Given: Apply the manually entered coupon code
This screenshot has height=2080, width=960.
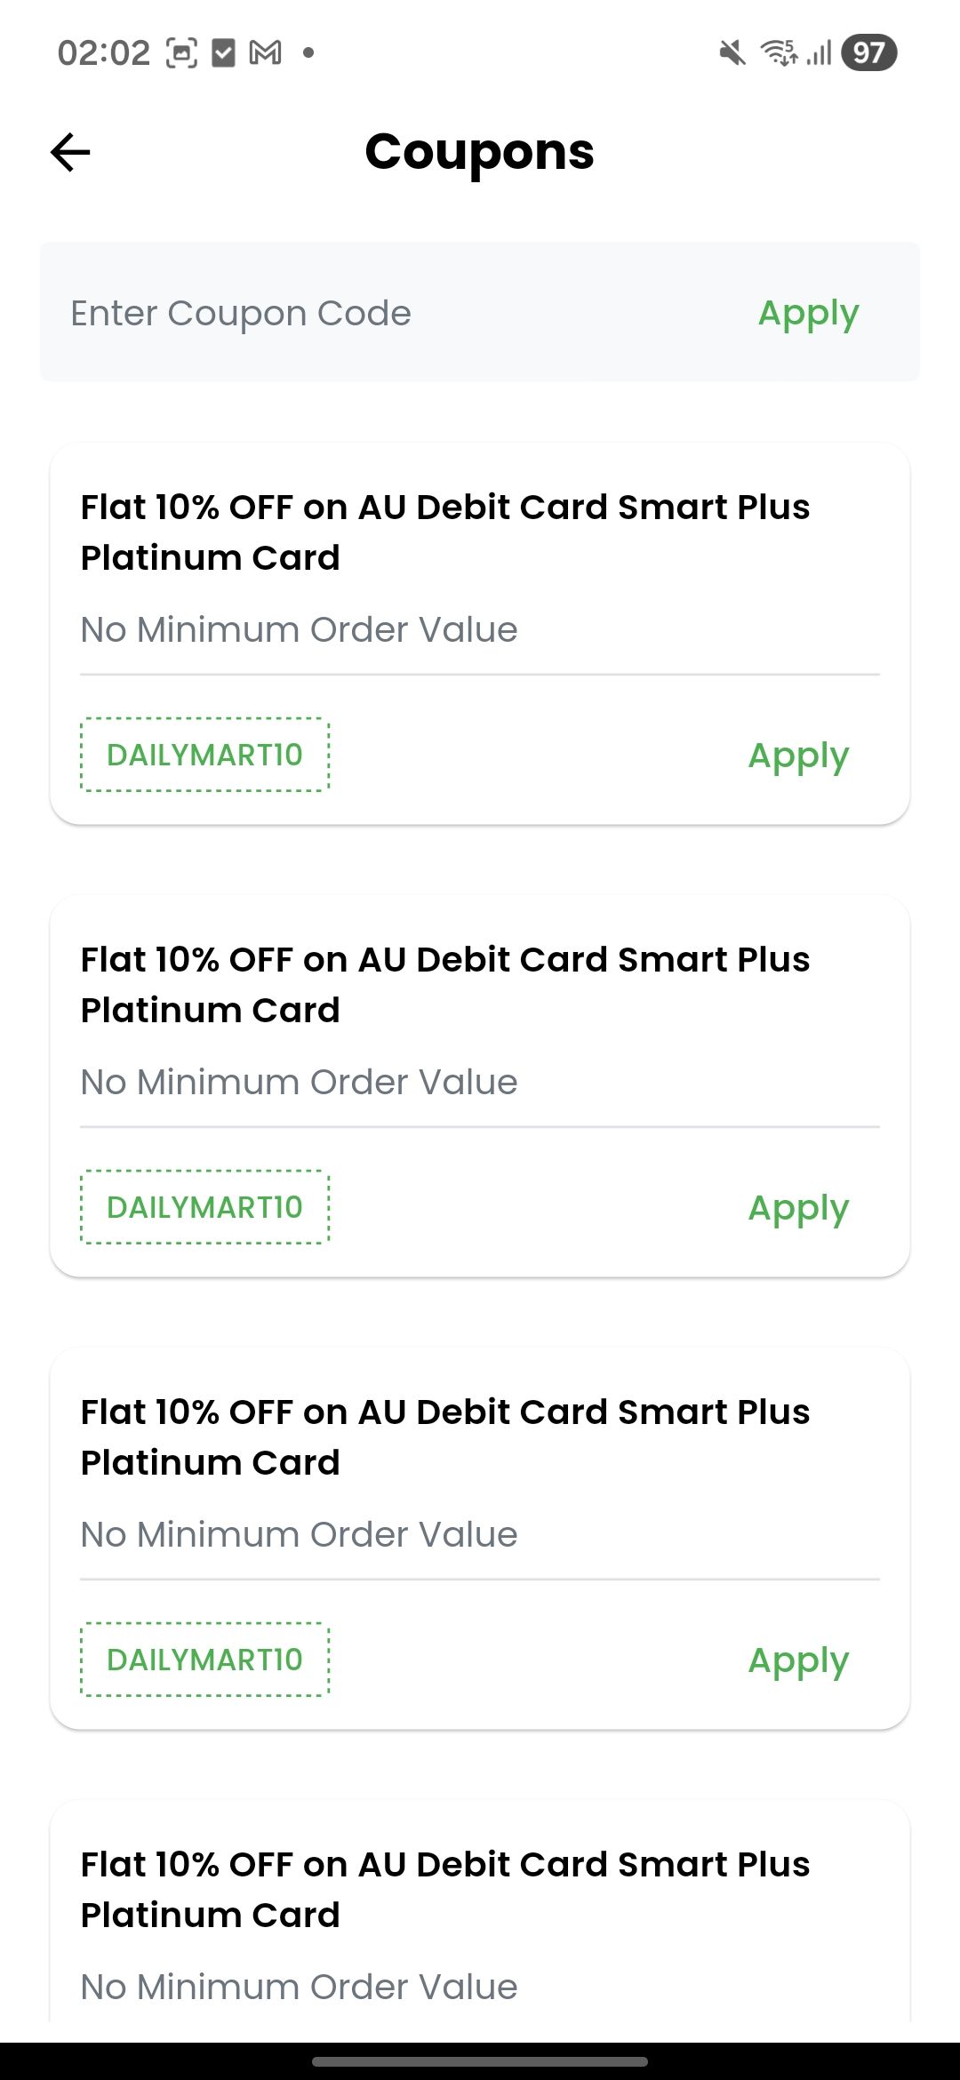Looking at the screenshot, I should coord(808,313).
